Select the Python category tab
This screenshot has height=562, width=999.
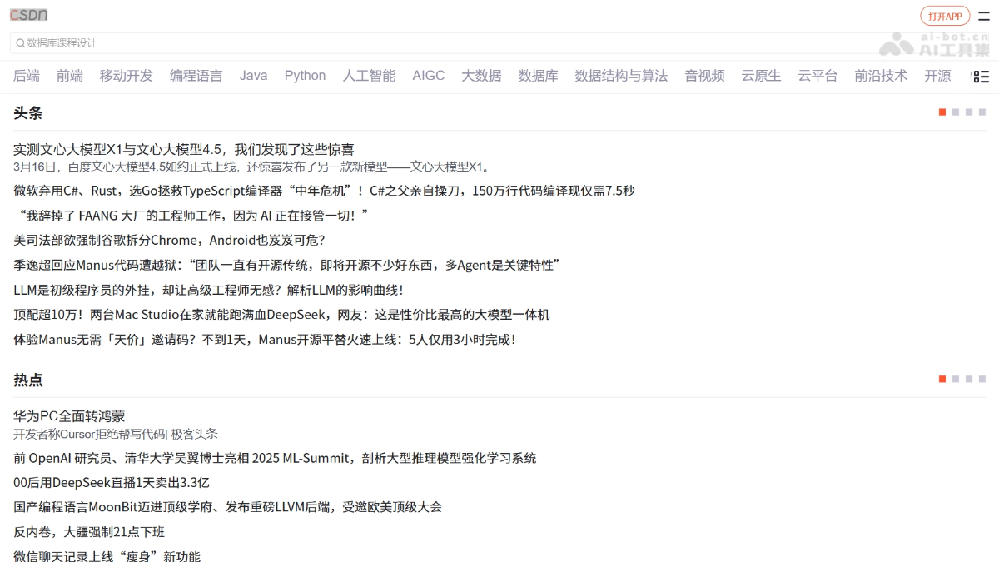tap(306, 76)
